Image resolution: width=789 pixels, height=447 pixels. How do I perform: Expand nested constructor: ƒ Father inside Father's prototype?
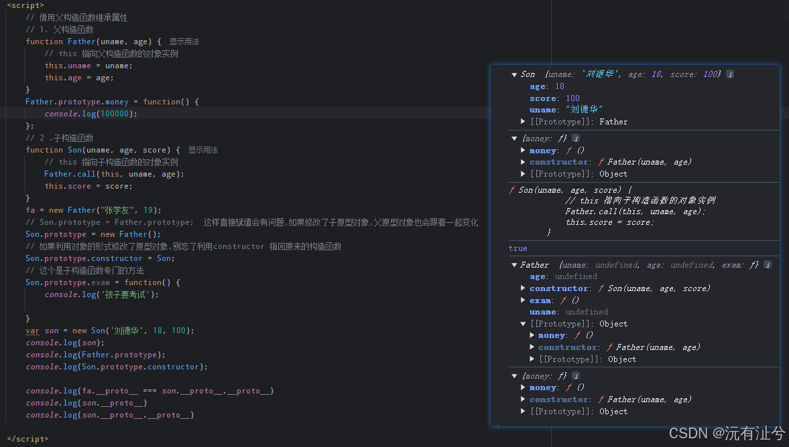click(532, 347)
